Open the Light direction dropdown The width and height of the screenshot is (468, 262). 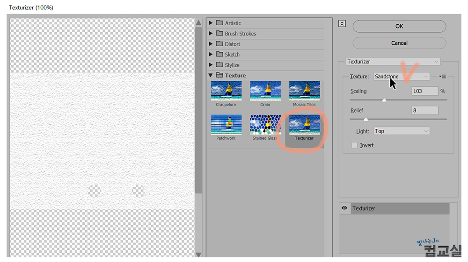(402, 131)
